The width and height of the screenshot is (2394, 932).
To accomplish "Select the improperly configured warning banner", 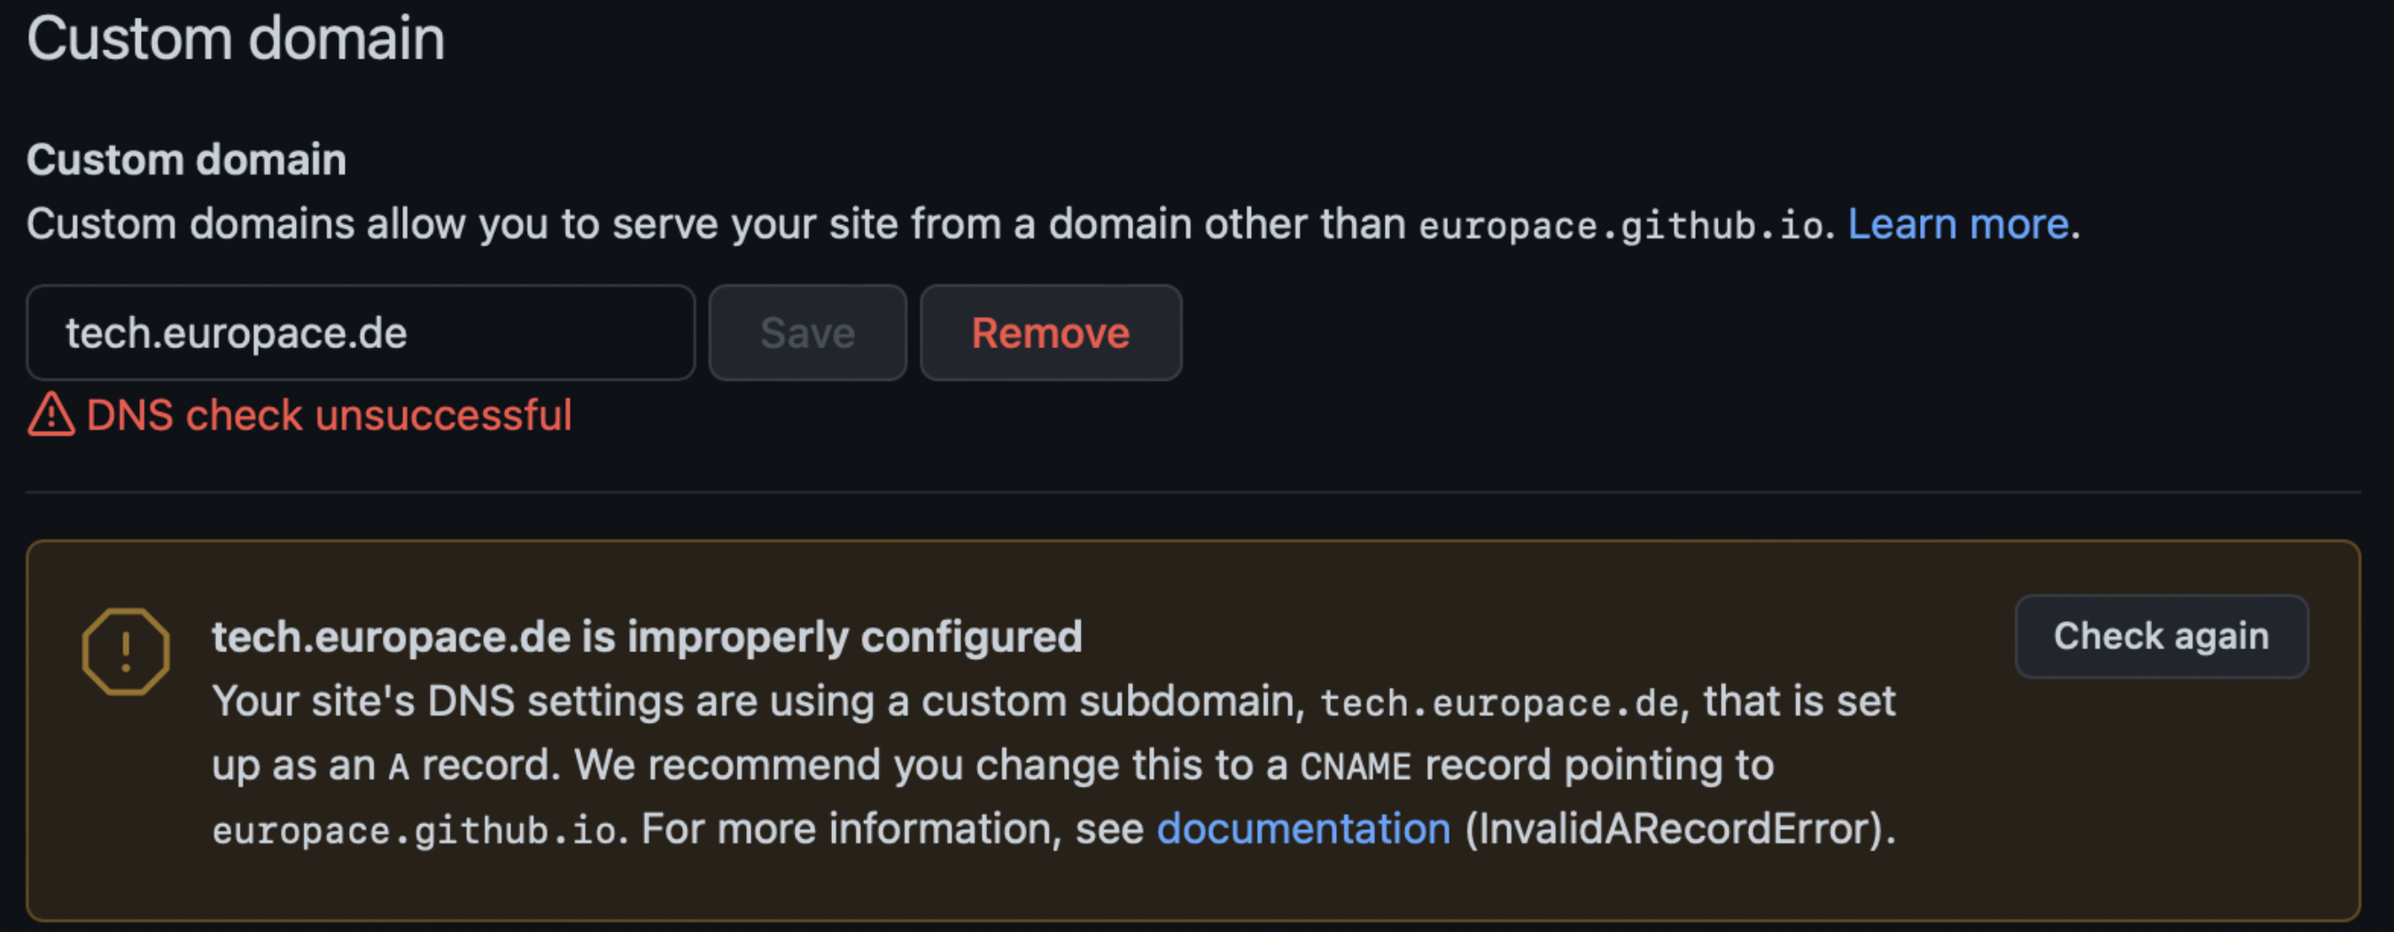I will point(1197,729).
